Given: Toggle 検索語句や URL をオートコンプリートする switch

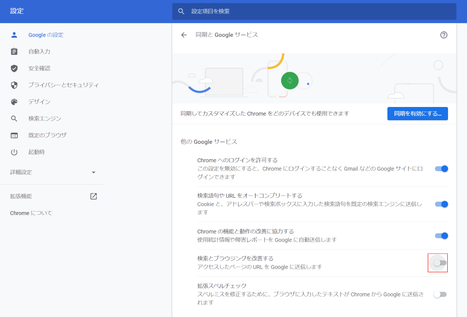Looking at the screenshot, I should tap(441, 204).
